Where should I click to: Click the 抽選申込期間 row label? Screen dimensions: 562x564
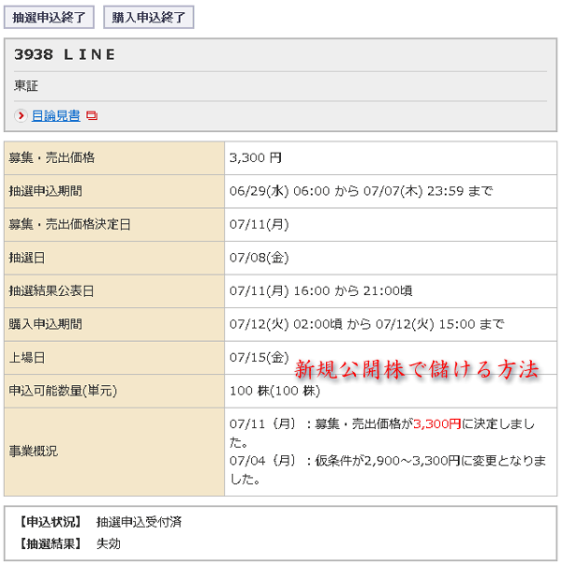pyautogui.click(x=45, y=191)
